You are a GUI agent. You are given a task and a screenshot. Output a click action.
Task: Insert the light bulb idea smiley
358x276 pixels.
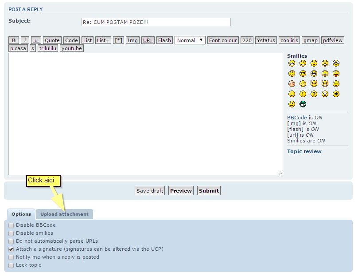coord(325,94)
